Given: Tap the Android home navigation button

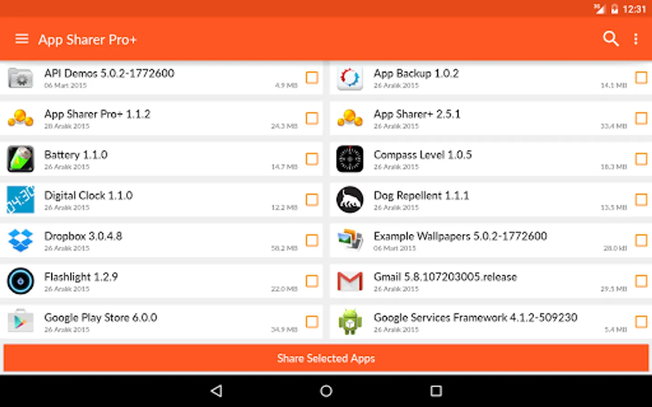Looking at the screenshot, I should pyautogui.click(x=326, y=391).
